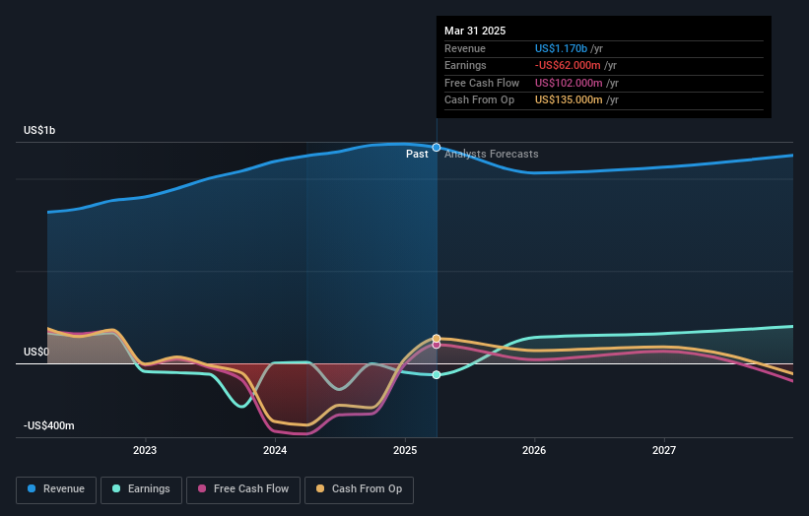Click the Revenue data point on the blue line

[x=437, y=148]
